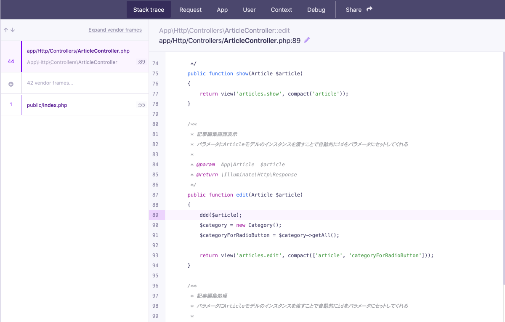
Task: Open the Stack trace tab
Action: point(149,10)
